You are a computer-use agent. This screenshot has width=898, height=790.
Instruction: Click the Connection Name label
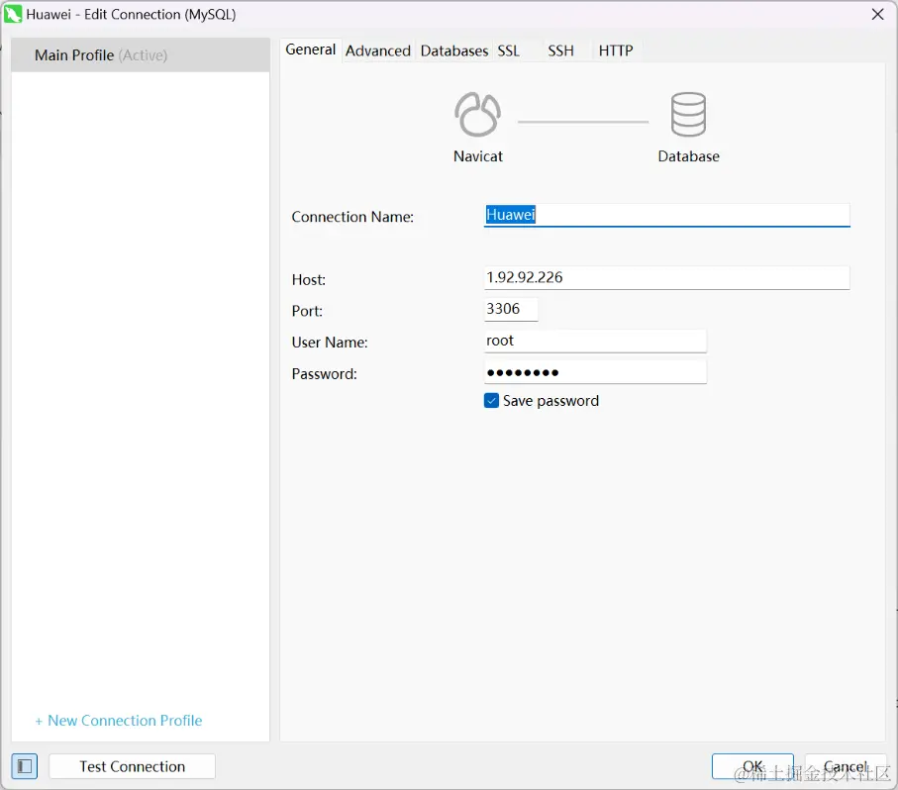tap(352, 217)
